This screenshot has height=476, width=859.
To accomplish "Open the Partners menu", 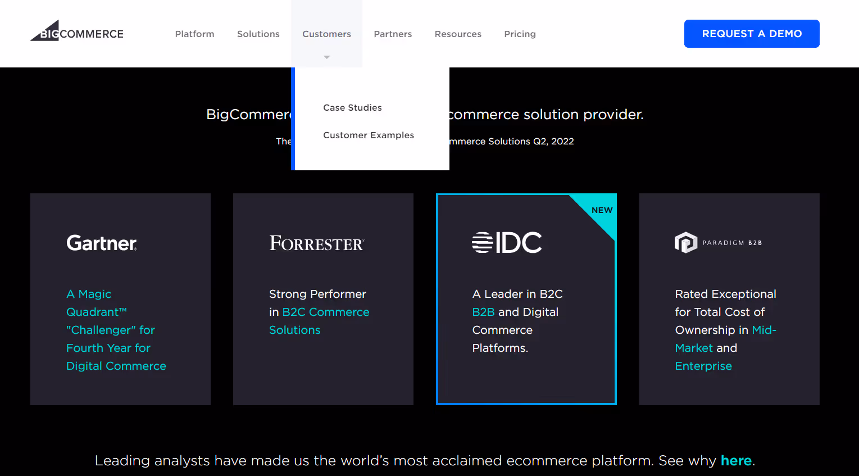I will click(393, 34).
